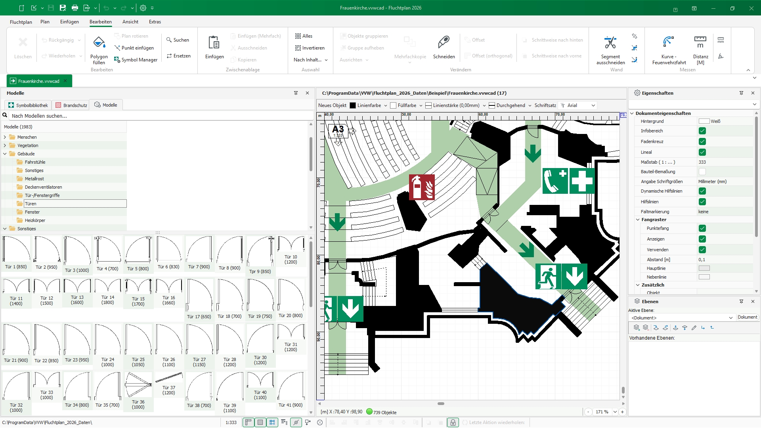This screenshot has height=428, width=761.
Task: Click the Linienfarbe black color swatch
Action: [x=352, y=105]
